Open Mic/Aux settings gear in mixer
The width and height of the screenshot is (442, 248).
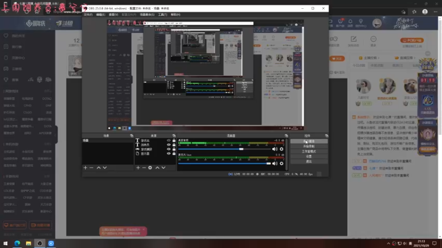click(x=281, y=163)
